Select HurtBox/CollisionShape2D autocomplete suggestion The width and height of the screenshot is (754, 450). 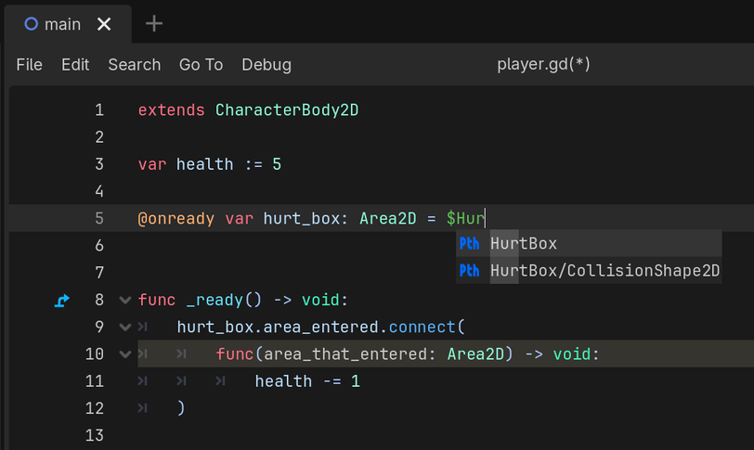(589, 270)
